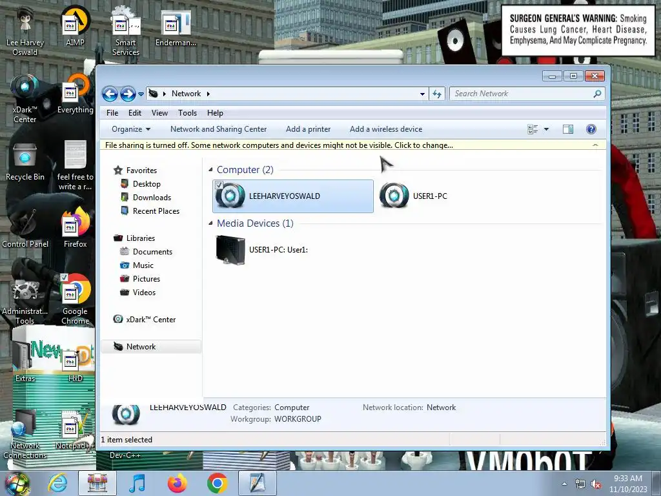
Task: Open the music player taskbar icon
Action: [x=137, y=483]
